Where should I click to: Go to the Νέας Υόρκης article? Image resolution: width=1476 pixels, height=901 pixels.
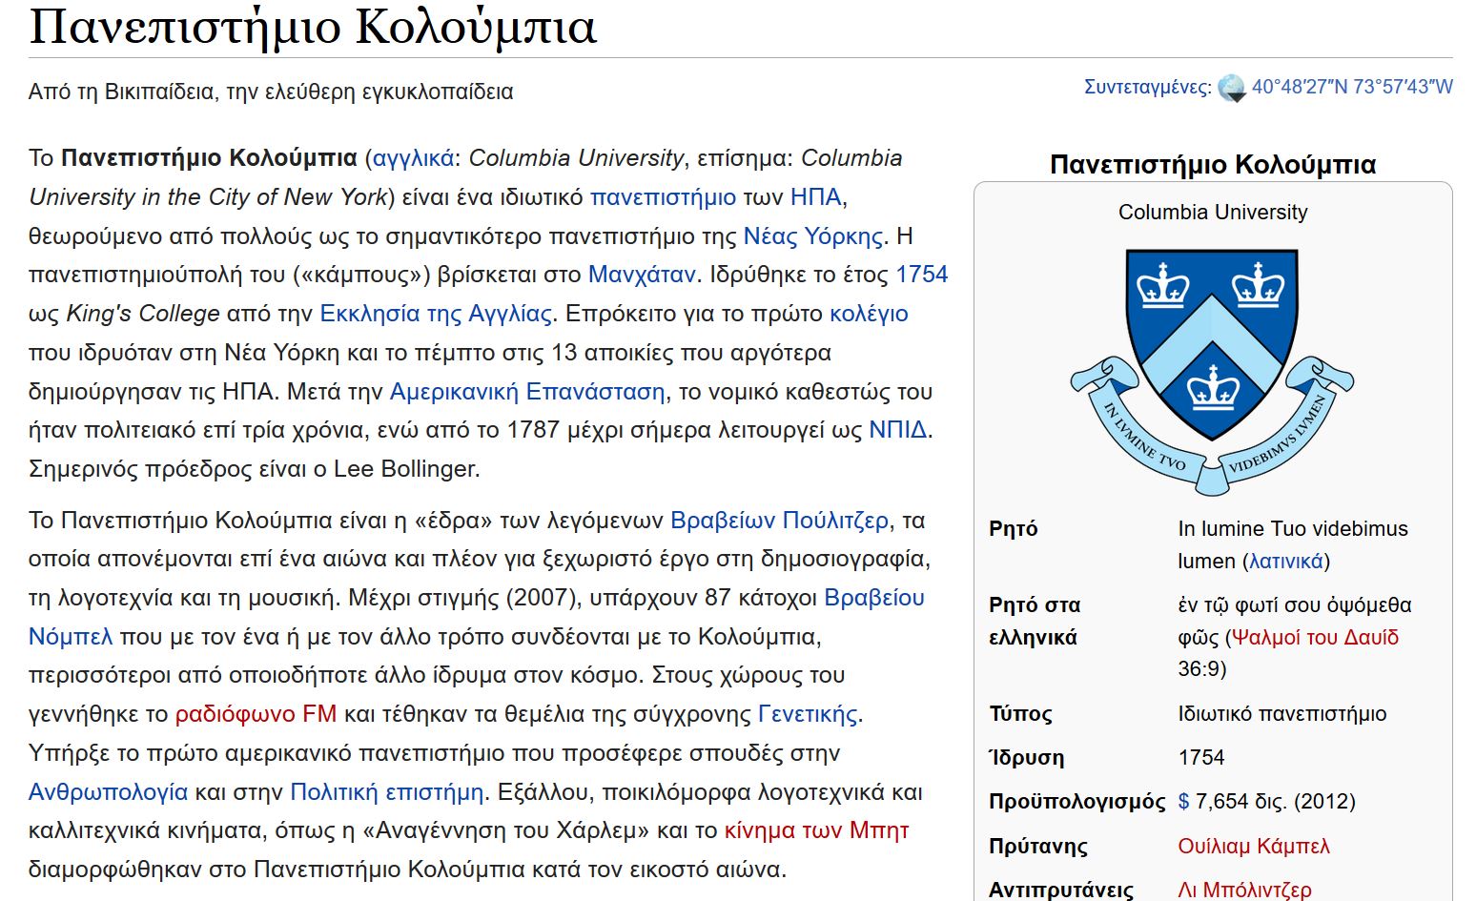[x=813, y=236]
